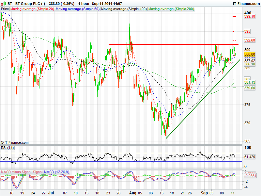Open the MACD (12 26 9) label

coord(55,172)
